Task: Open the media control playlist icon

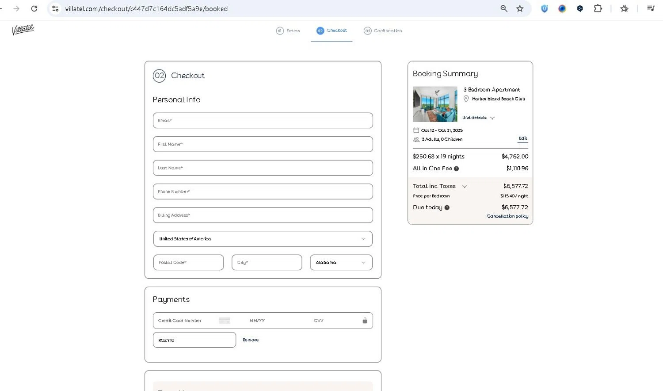Action: [651, 8]
